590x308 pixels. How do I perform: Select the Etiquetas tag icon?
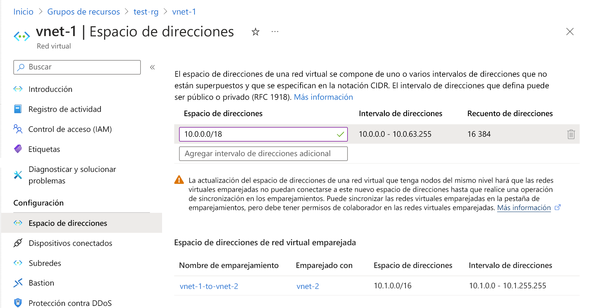click(18, 149)
